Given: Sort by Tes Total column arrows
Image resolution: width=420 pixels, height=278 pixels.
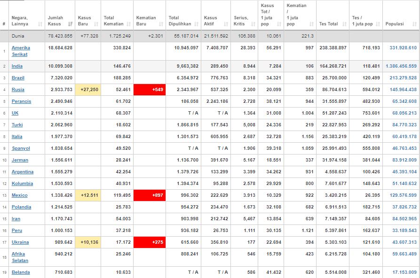Looking at the screenshot, I should point(344,24).
